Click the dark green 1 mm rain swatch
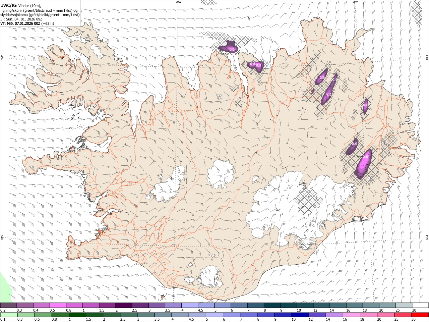The width and height of the screenshot is (429, 322). pyautogui.click(x=77, y=315)
